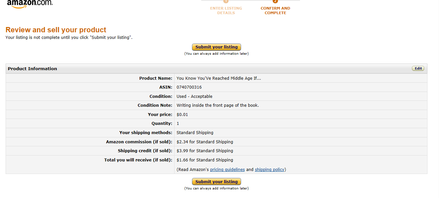Click the Amazon.com logo

tap(30, 4)
